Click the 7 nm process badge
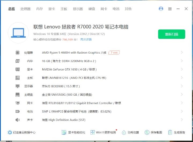Screen dimensions: 193x142 (114, 53)
